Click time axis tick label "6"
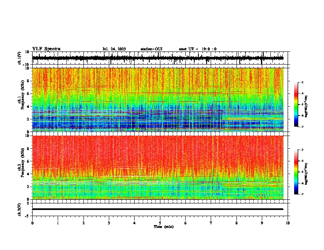 186,223
